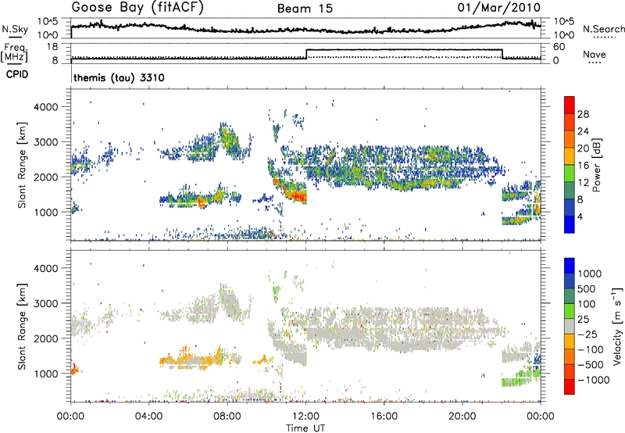Click the 20–24 dB orange Power segment
The height and width of the screenshot is (433, 625).
pos(570,139)
